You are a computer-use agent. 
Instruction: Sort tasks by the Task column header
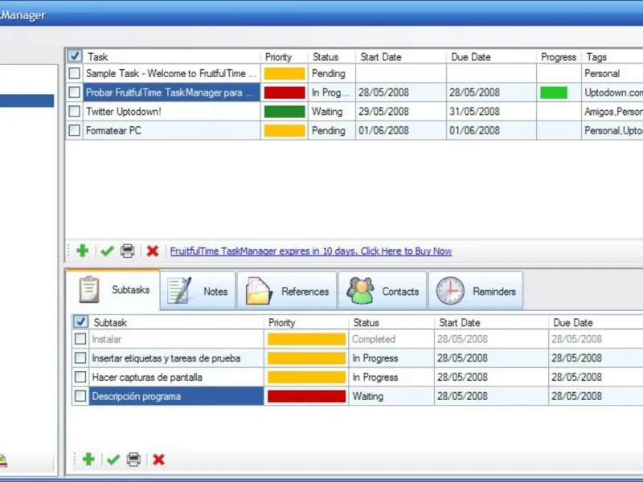click(x=172, y=57)
